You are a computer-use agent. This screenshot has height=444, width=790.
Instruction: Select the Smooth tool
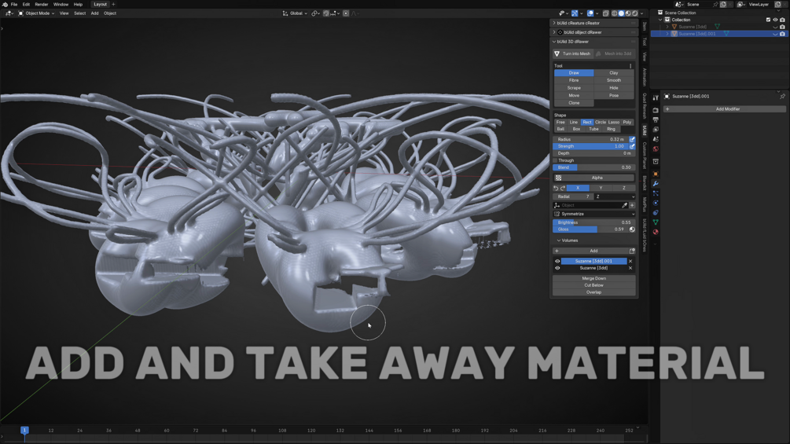[x=614, y=80]
